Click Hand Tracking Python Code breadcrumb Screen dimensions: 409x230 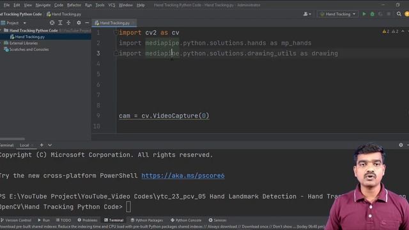point(21,14)
